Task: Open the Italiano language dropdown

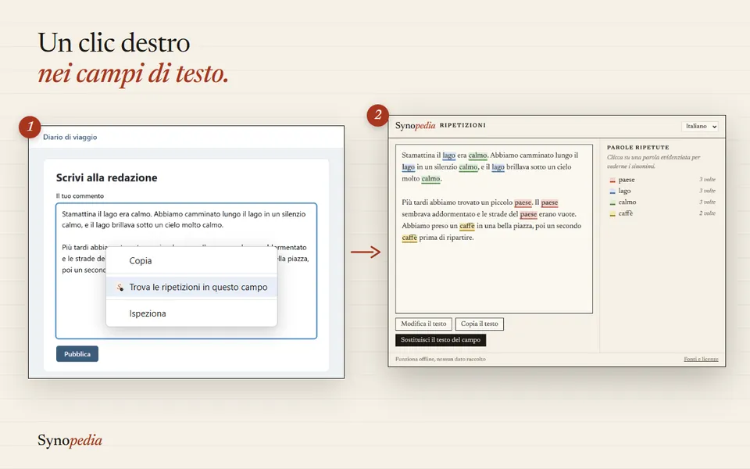Action: tap(699, 127)
